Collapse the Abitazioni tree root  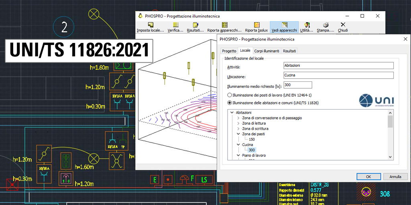tap(232, 112)
